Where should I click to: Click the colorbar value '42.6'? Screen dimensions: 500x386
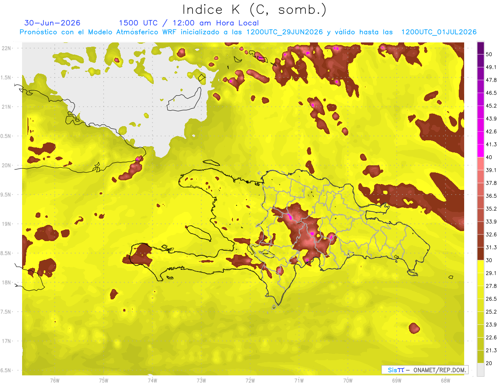tap(491, 132)
